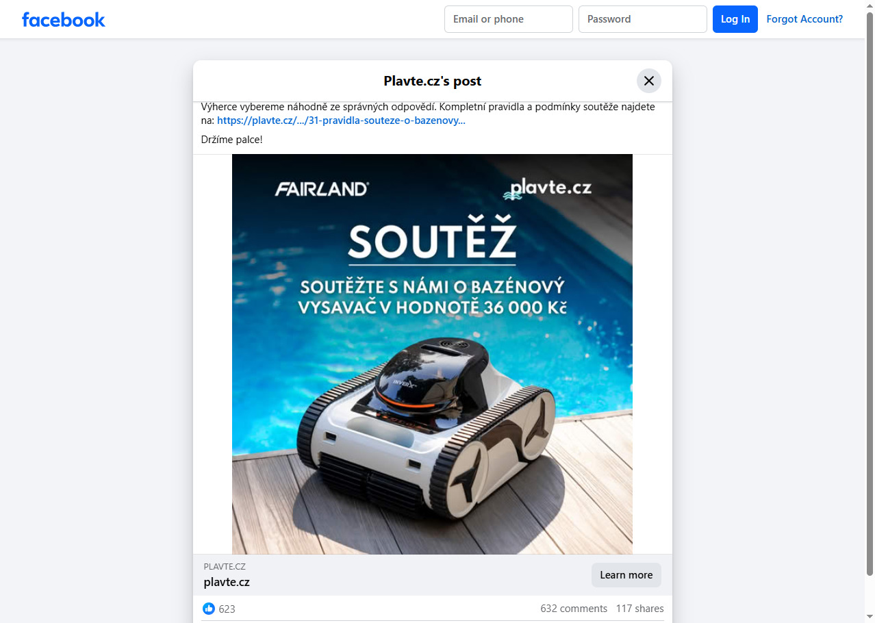Viewport: 875px width, 623px height.
Task: Open the plavte.cz contest rules link
Action: click(x=341, y=120)
